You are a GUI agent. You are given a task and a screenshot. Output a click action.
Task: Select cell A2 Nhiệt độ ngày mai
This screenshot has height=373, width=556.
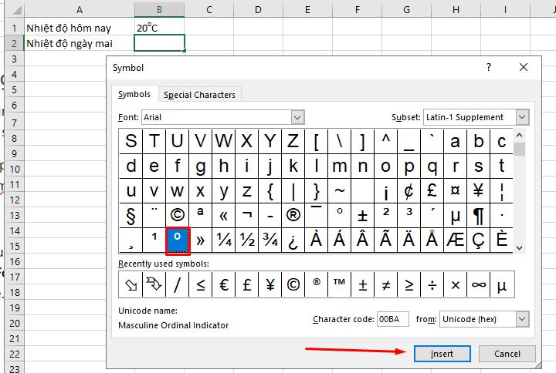click(79, 43)
